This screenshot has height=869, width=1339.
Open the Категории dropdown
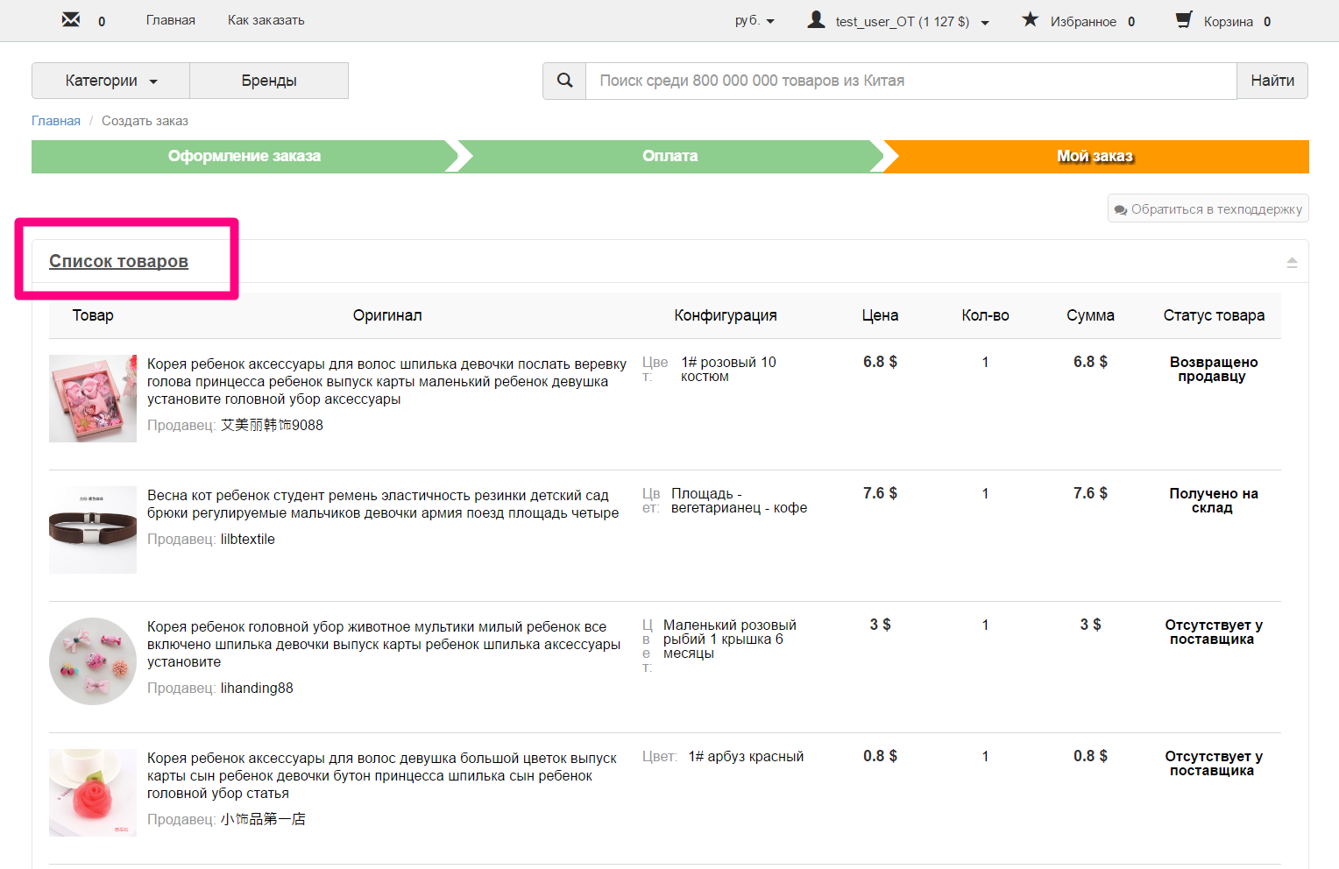pyautogui.click(x=110, y=80)
